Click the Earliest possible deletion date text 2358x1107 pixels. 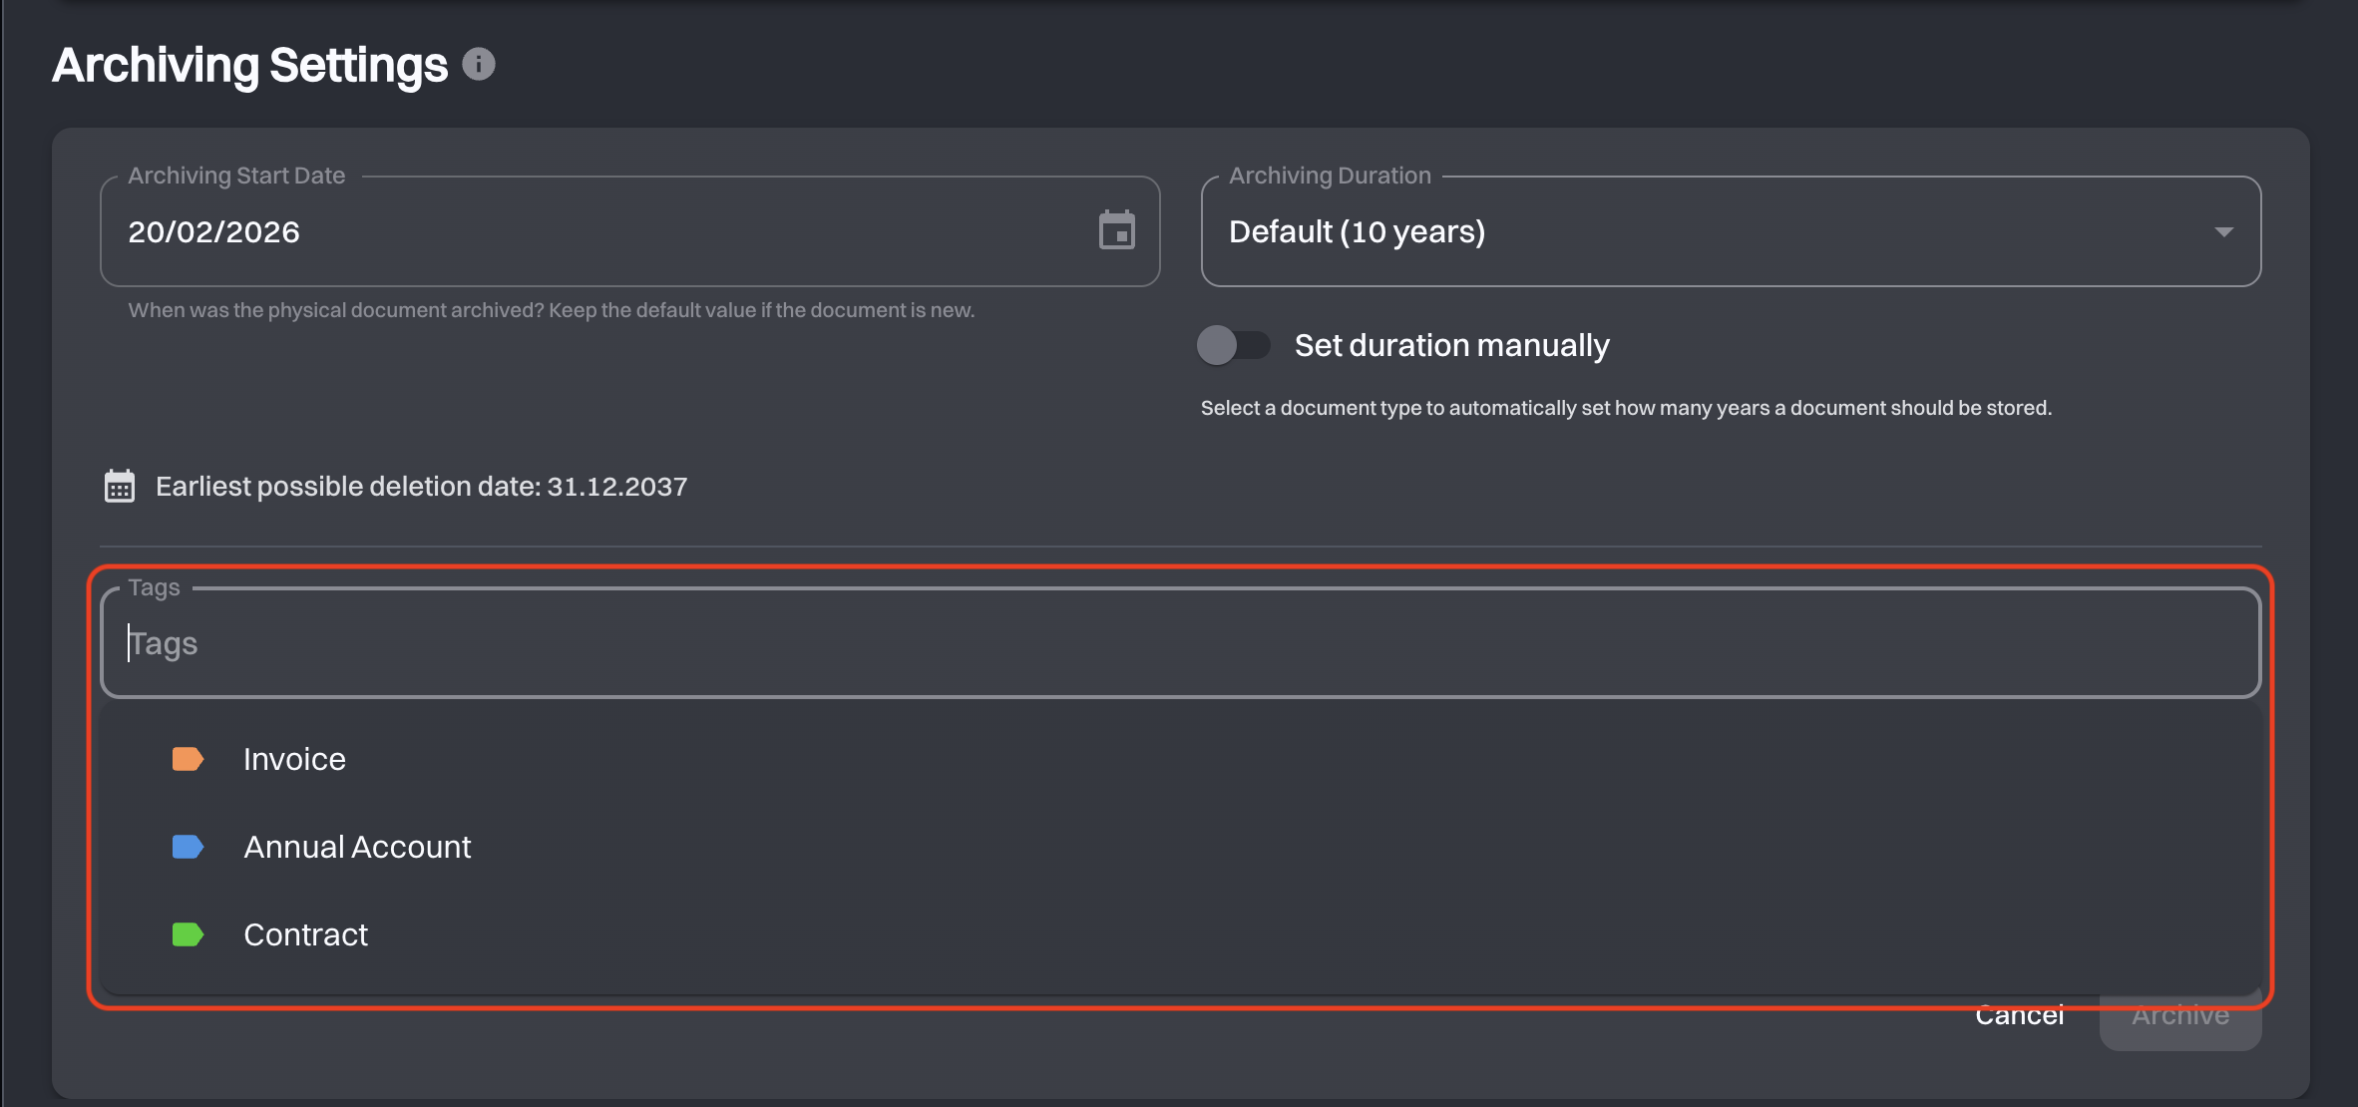pyautogui.click(x=421, y=487)
